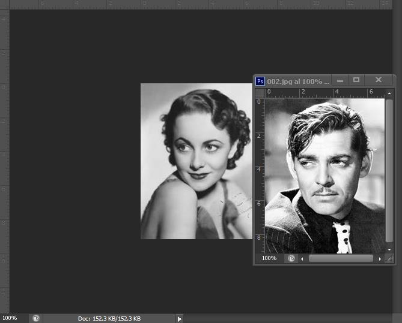
Task: Click the main window zoom percentage field
Action: [11, 318]
